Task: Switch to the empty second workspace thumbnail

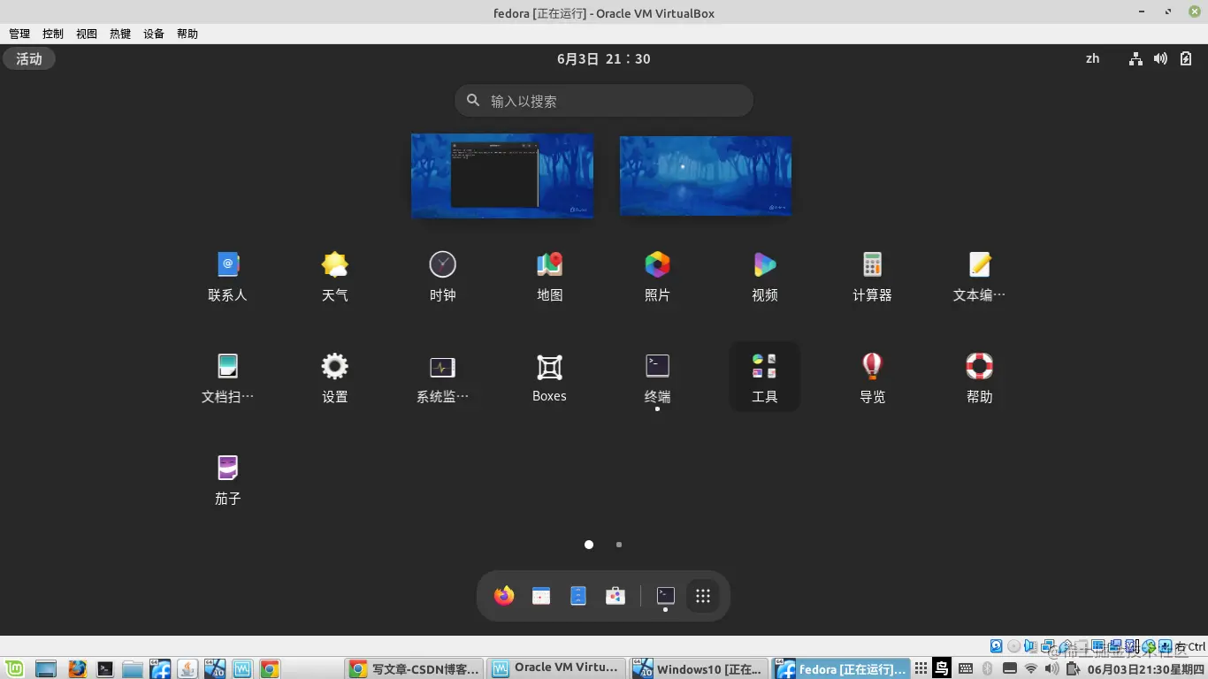Action: [706, 175]
